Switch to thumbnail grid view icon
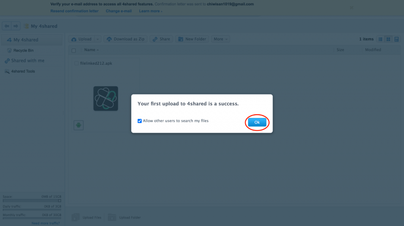The width and height of the screenshot is (404, 226). click(388, 39)
